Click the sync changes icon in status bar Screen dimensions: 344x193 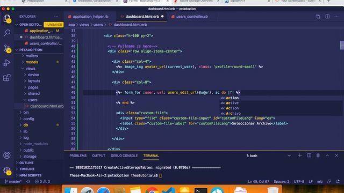[x=28, y=182]
